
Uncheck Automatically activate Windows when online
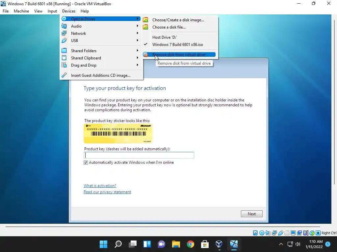[x=86, y=162]
